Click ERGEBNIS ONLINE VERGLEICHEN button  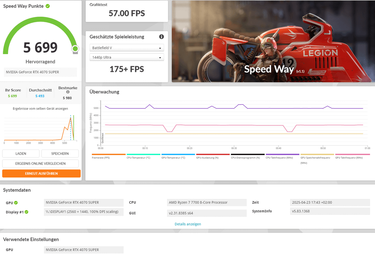coord(40,163)
